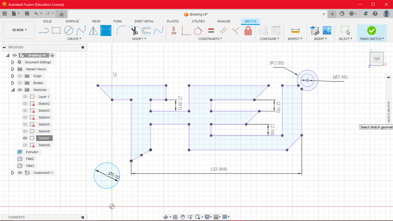
Task: Select the Spline sketch tool
Action: click(x=81, y=30)
